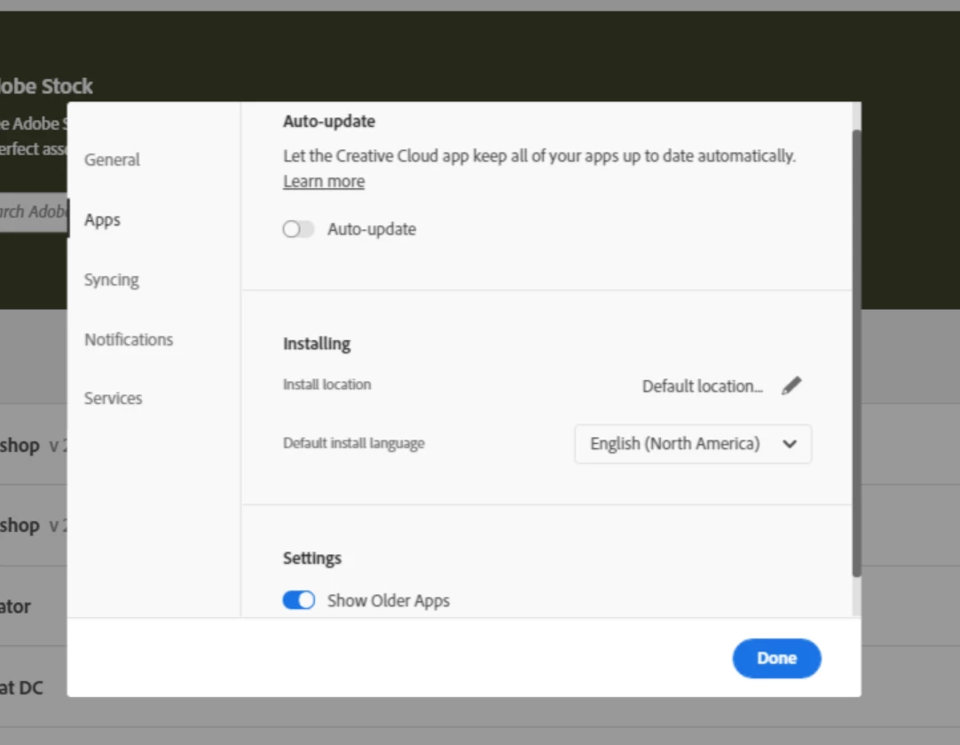The image size is (960, 745).
Task: Click the Adobe Stock heading in background
Action: (46, 86)
